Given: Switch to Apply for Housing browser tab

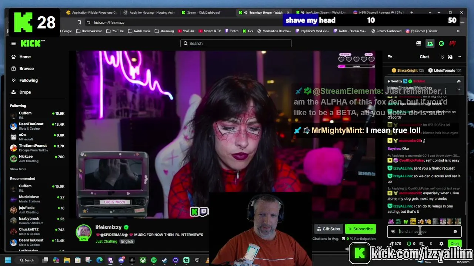Looking at the screenshot, I should tap(149, 13).
